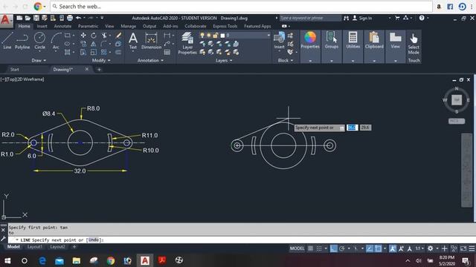
Task: Toggle Object Snap Tracking in status bar
Action: click(x=370, y=248)
